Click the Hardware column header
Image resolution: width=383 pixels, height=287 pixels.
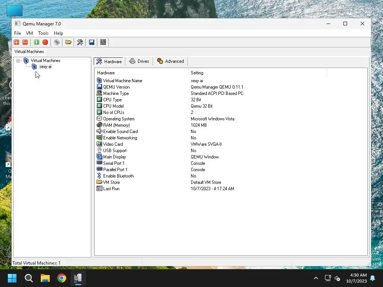106,73
